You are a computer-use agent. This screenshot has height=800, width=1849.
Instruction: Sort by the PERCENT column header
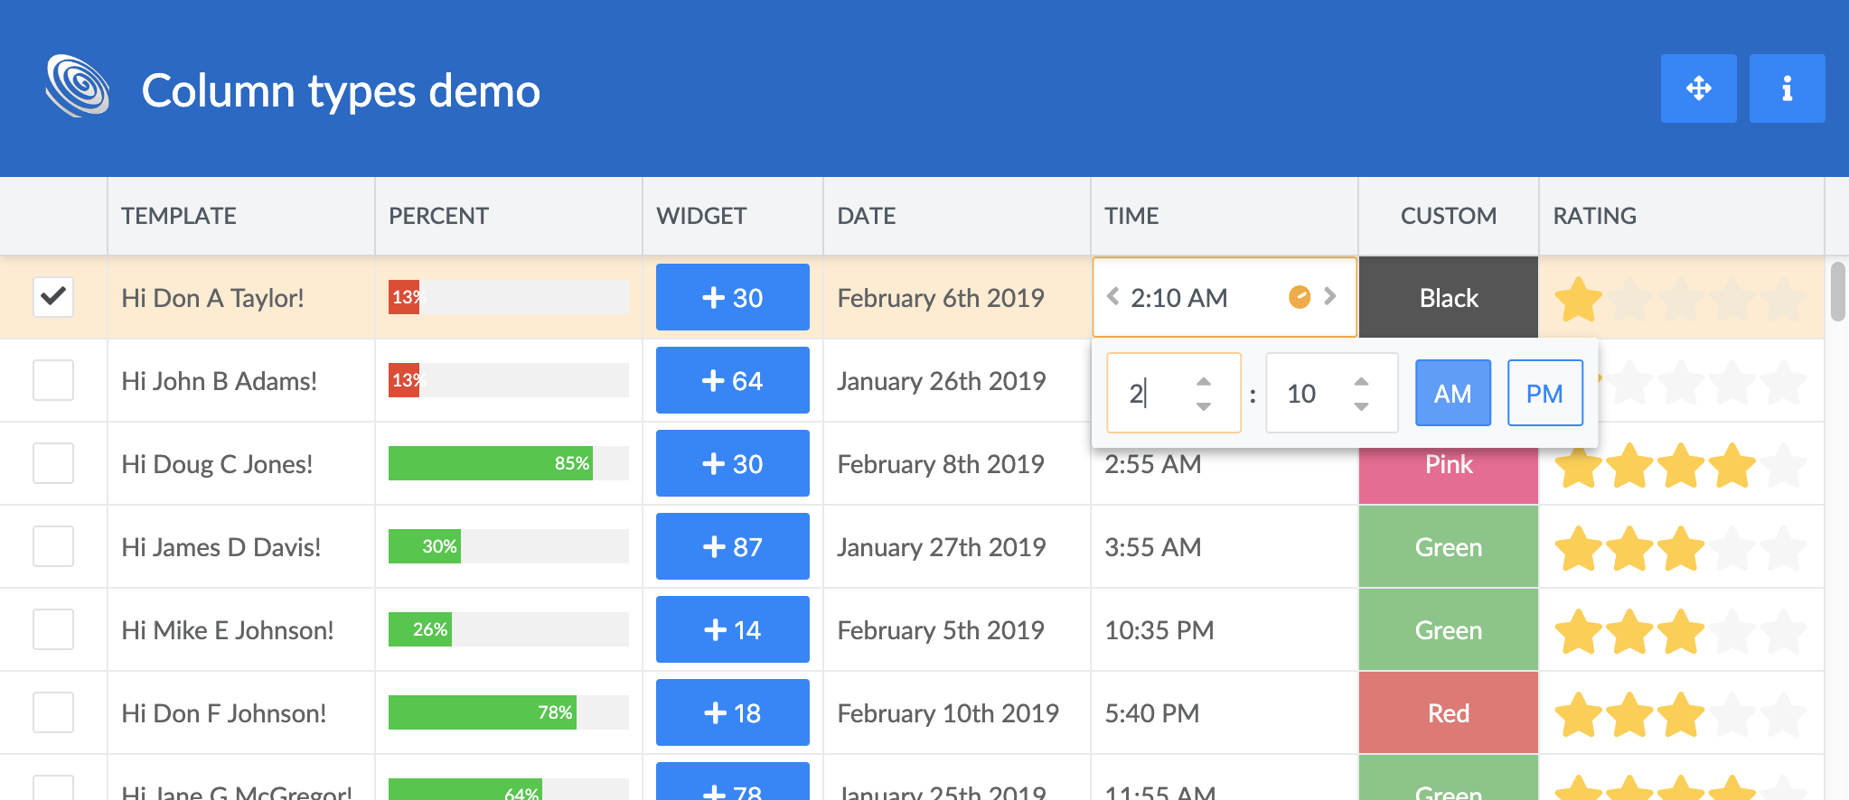[438, 216]
